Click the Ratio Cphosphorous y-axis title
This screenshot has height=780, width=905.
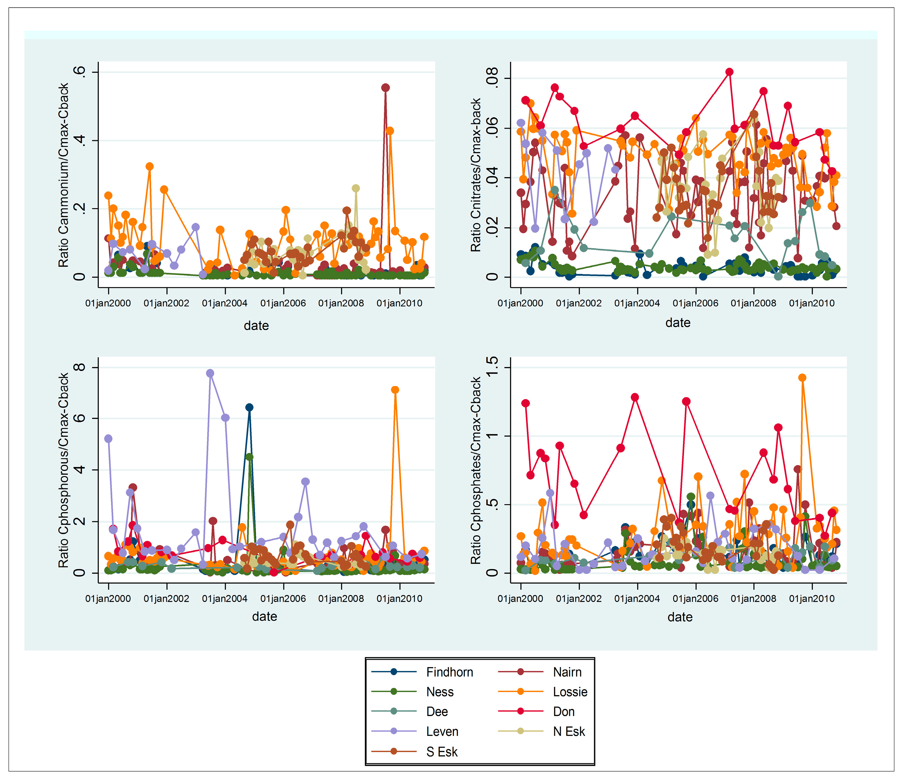click(x=64, y=470)
